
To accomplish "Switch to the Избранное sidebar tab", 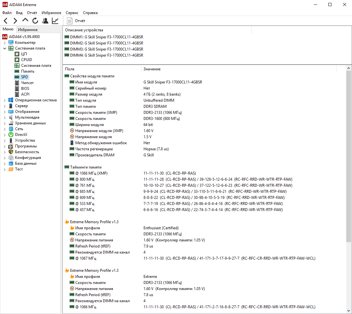I will click(x=28, y=30).
